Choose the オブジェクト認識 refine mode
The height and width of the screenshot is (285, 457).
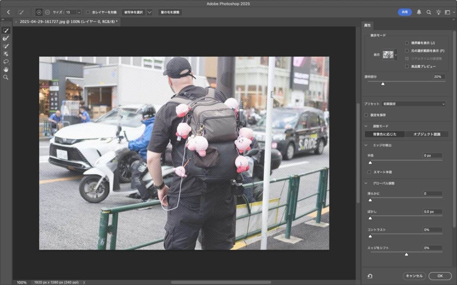pyautogui.click(x=427, y=134)
